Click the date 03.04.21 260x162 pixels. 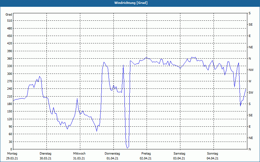pos(179,158)
